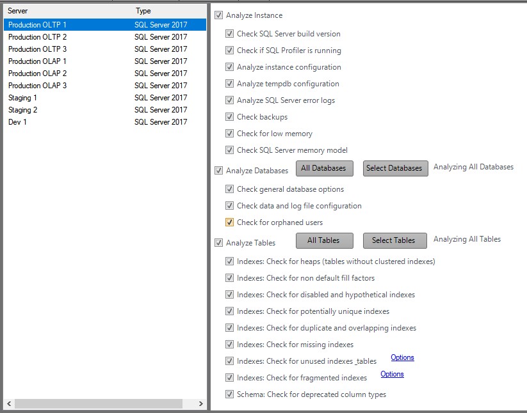Image resolution: width=527 pixels, height=413 pixels.
Task: Uncheck Indexes: Check for missing indexes
Action: tap(230, 345)
